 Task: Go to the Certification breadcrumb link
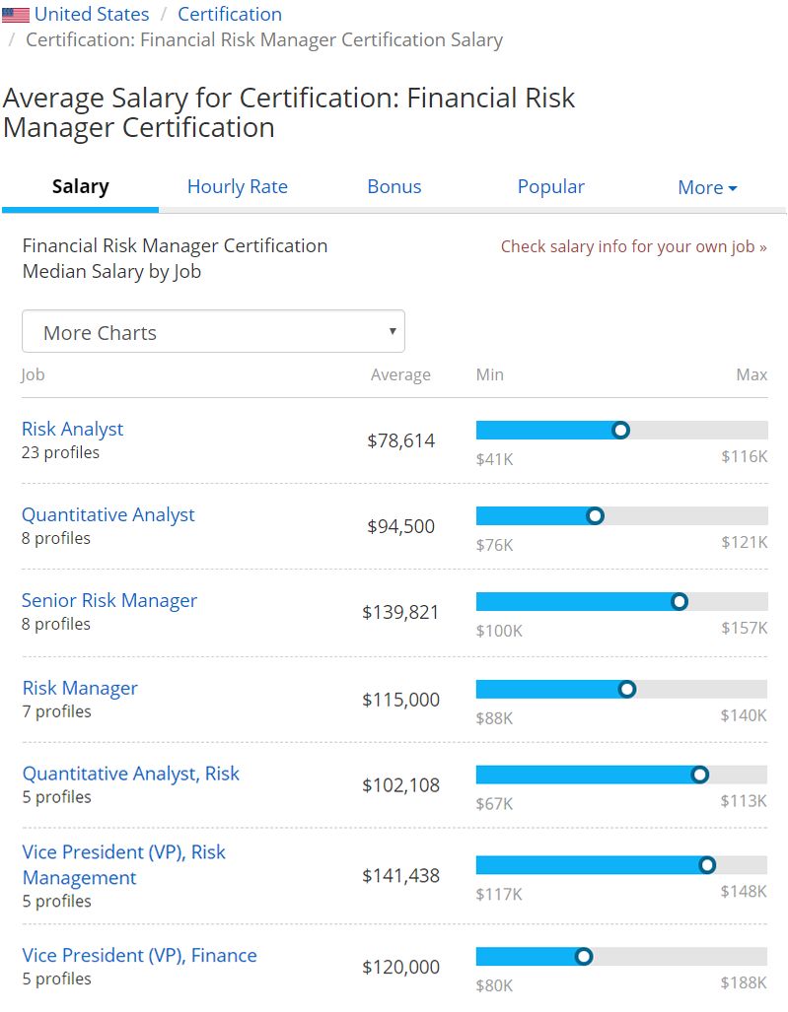(229, 15)
